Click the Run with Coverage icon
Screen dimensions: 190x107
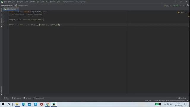(x=180, y=5)
